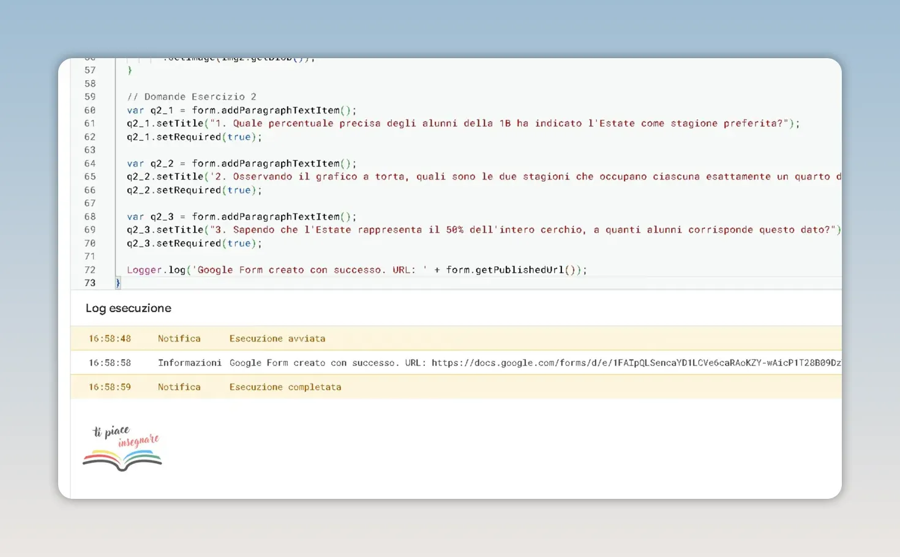Click line number 73 in the gutter
900x557 pixels.
90,283
